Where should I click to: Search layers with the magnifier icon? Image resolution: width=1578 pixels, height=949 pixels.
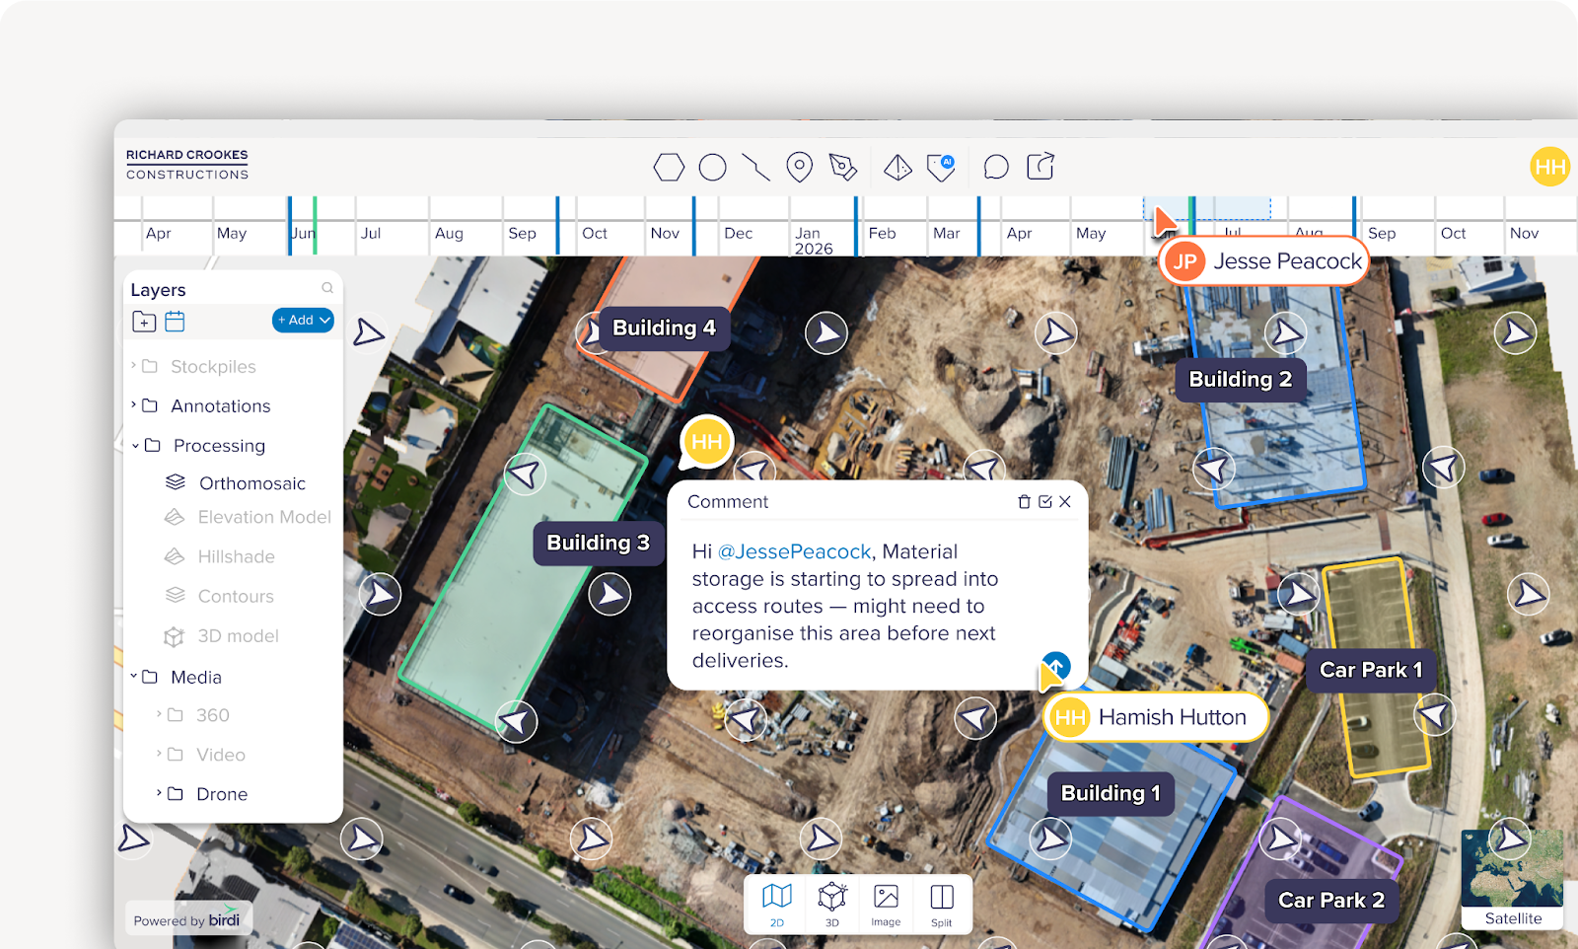327,288
